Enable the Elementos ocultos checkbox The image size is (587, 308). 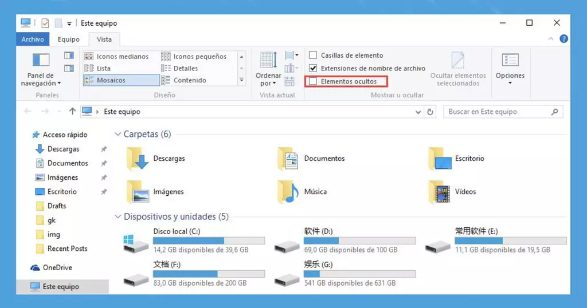tap(313, 81)
